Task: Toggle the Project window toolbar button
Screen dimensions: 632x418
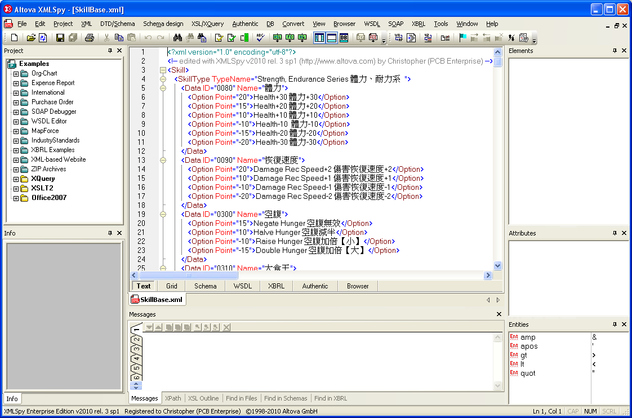Action: coord(319,38)
